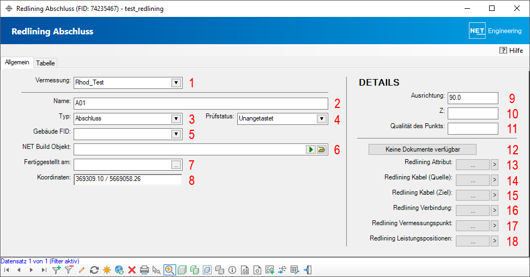530x277 pixels.
Task: Select the Allgemein tab
Action: 17,62
